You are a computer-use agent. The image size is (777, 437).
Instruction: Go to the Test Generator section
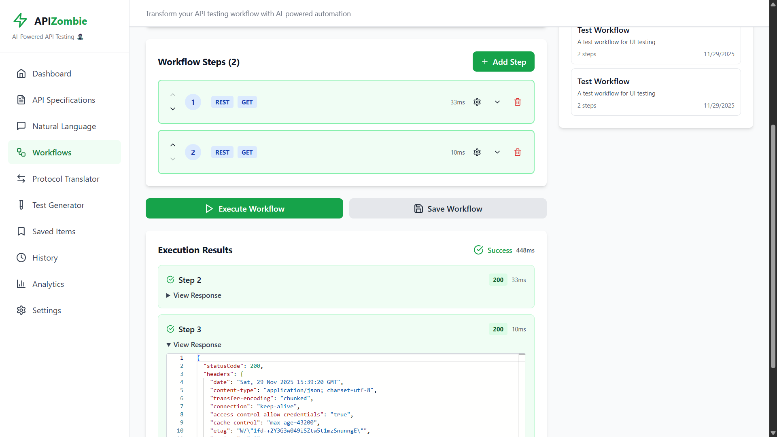tap(58, 205)
